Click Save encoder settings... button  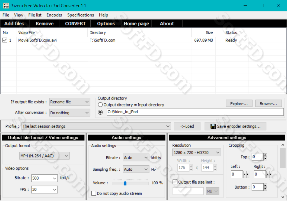[x=235, y=126]
